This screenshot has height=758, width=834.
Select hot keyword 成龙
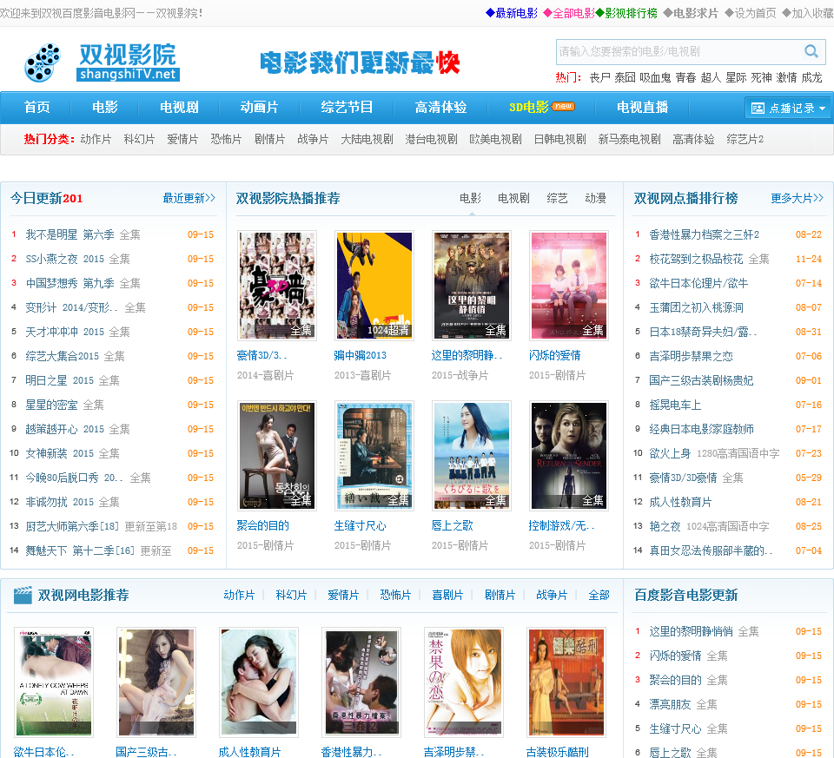811,77
